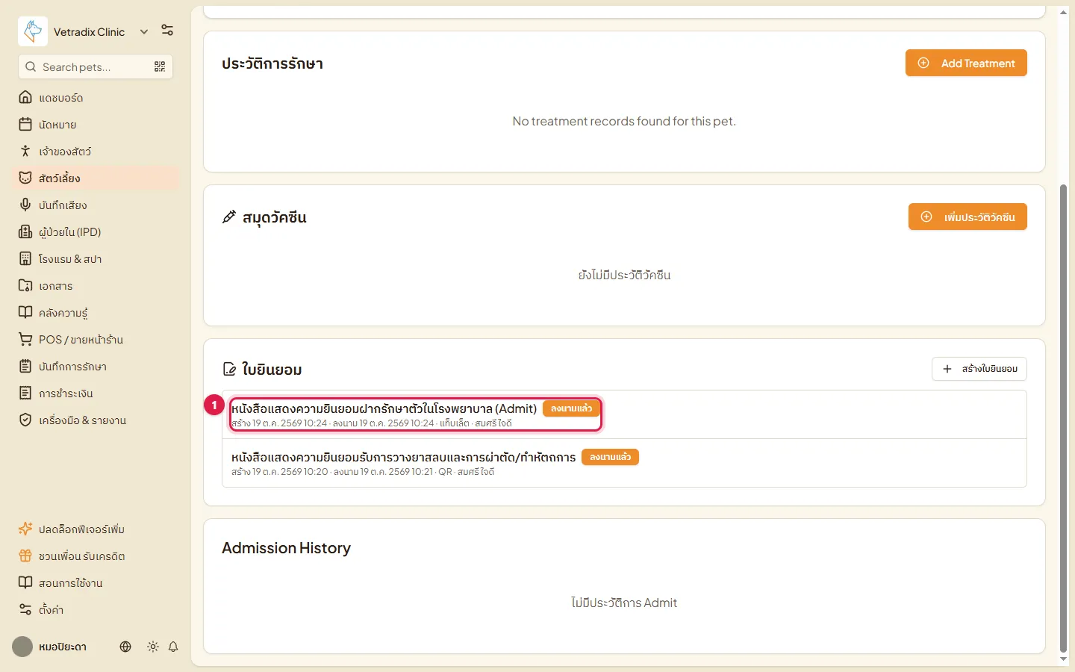This screenshot has width=1075, height=672.
Task: Open the สอนการใช้งาน tutorial link
Action: point(96,583)
